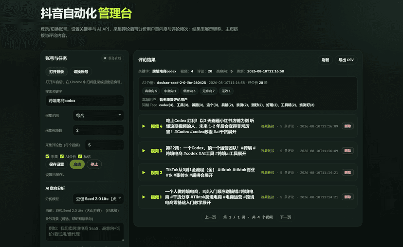Screen dimensions: 403x247
Task: Open the 分析模型 豆包 Seed dropdown
Action: tap(98, 199)
